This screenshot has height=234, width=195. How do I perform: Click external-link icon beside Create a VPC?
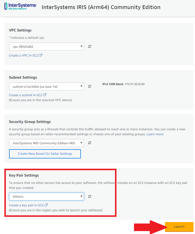pyautogui.click(x=41, y=55)
